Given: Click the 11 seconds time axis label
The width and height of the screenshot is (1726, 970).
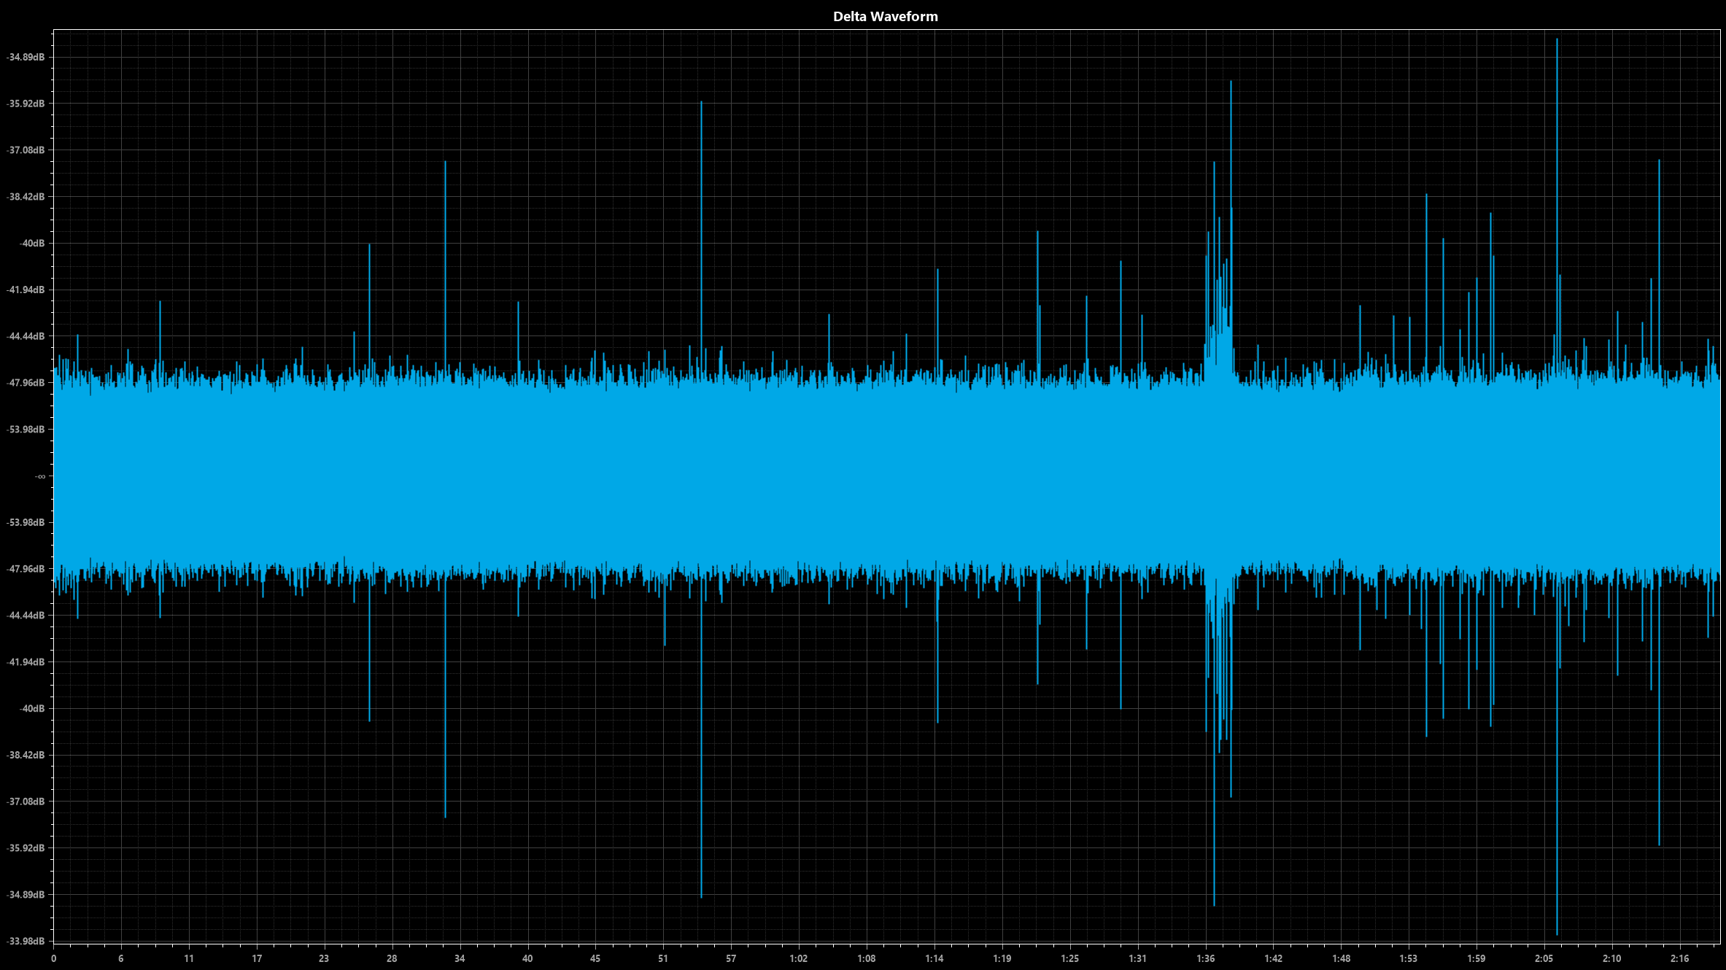Looking at the screenshot, I should (189, 958).
